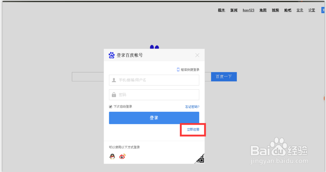The height and width of the screenshot is (172, 326).
Task: Open the 新闻 news link
Action: click(234, 10)
